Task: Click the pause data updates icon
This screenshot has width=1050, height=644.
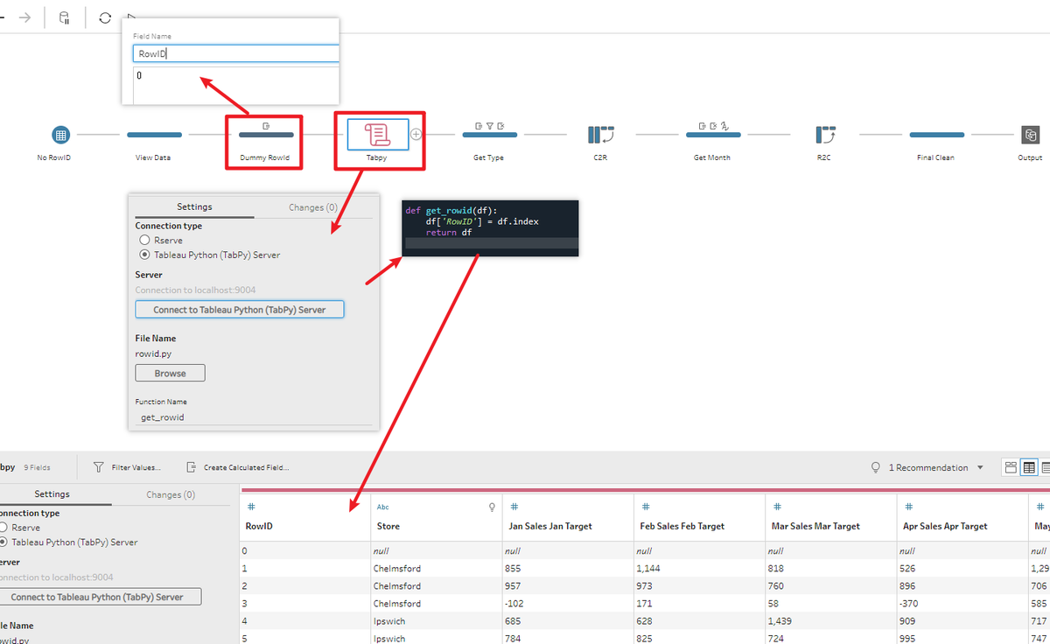Action: 65,17
